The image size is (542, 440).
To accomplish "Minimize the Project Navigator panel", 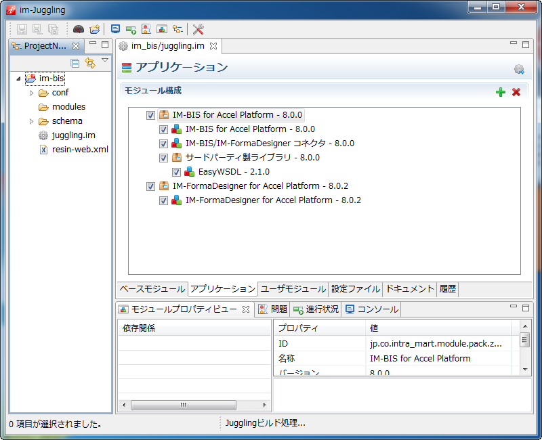I will pyautogui.click(x=93, y=43).
